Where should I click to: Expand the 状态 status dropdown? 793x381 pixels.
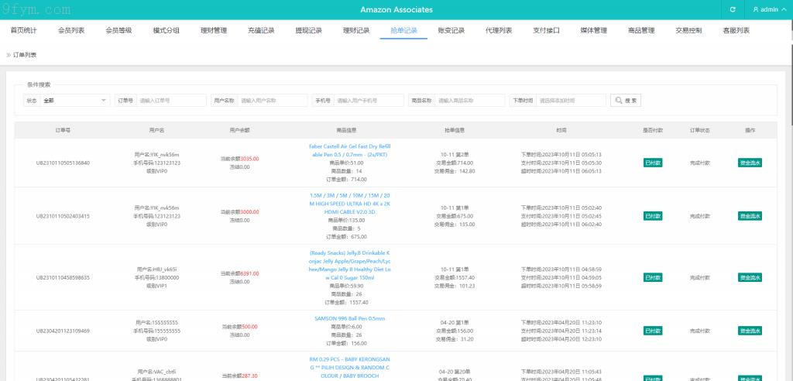(76, 101)
